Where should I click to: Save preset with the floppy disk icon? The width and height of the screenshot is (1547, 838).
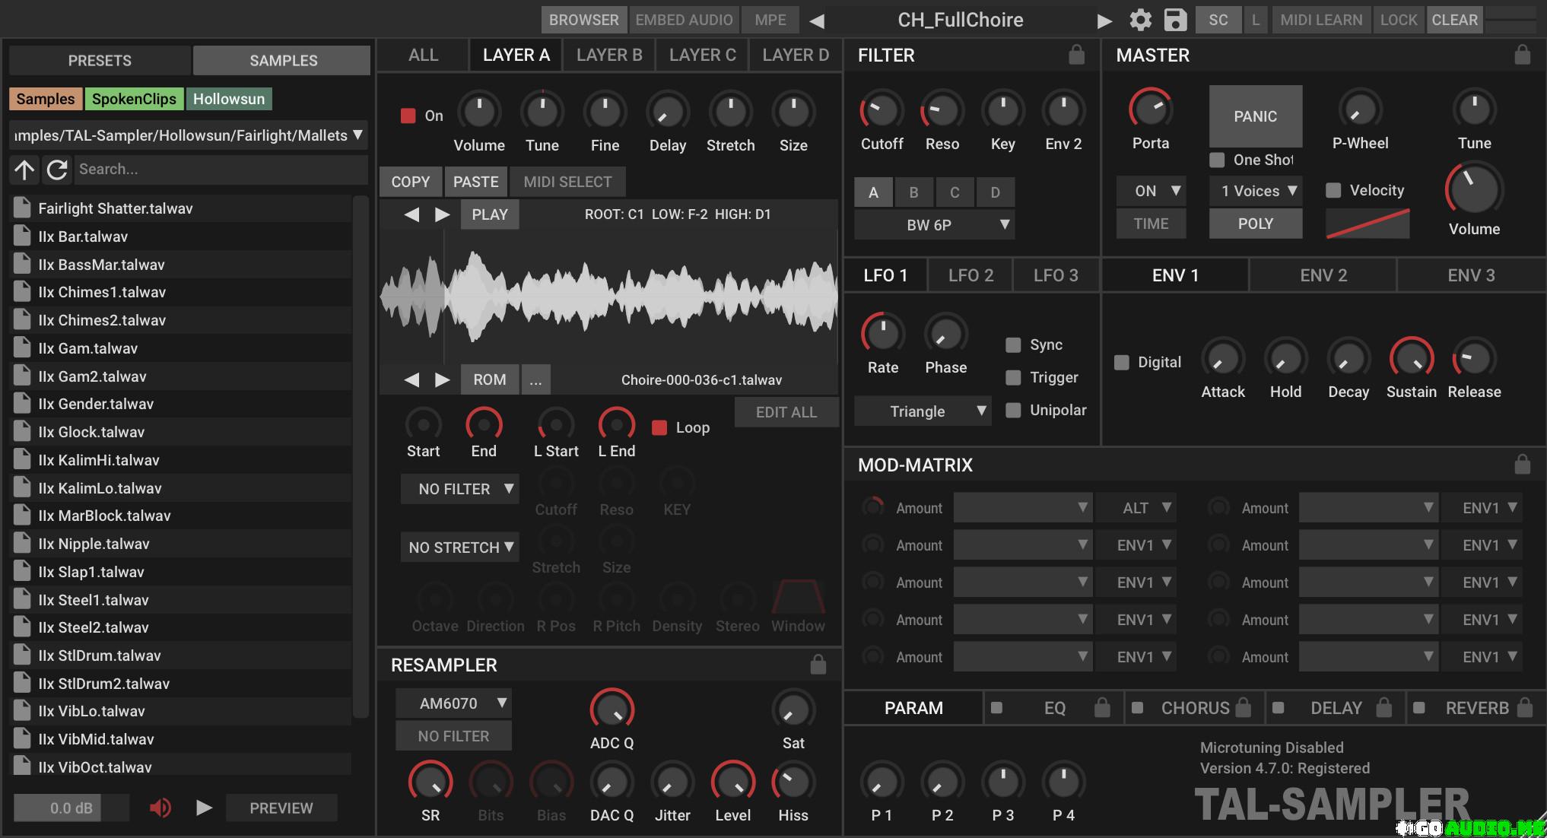coord(1175,20)
